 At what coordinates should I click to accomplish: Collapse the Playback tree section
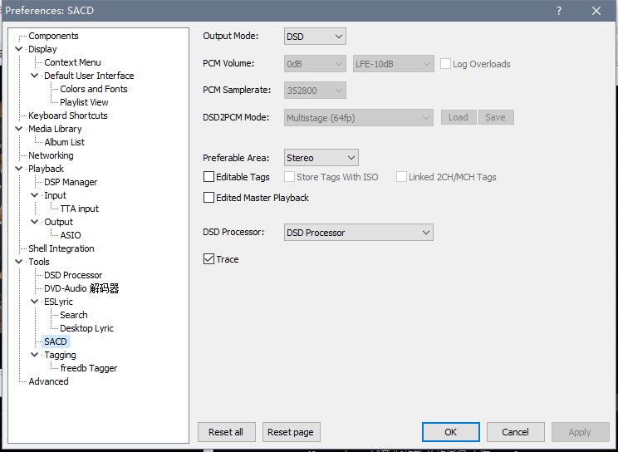(x=19, y=169)
